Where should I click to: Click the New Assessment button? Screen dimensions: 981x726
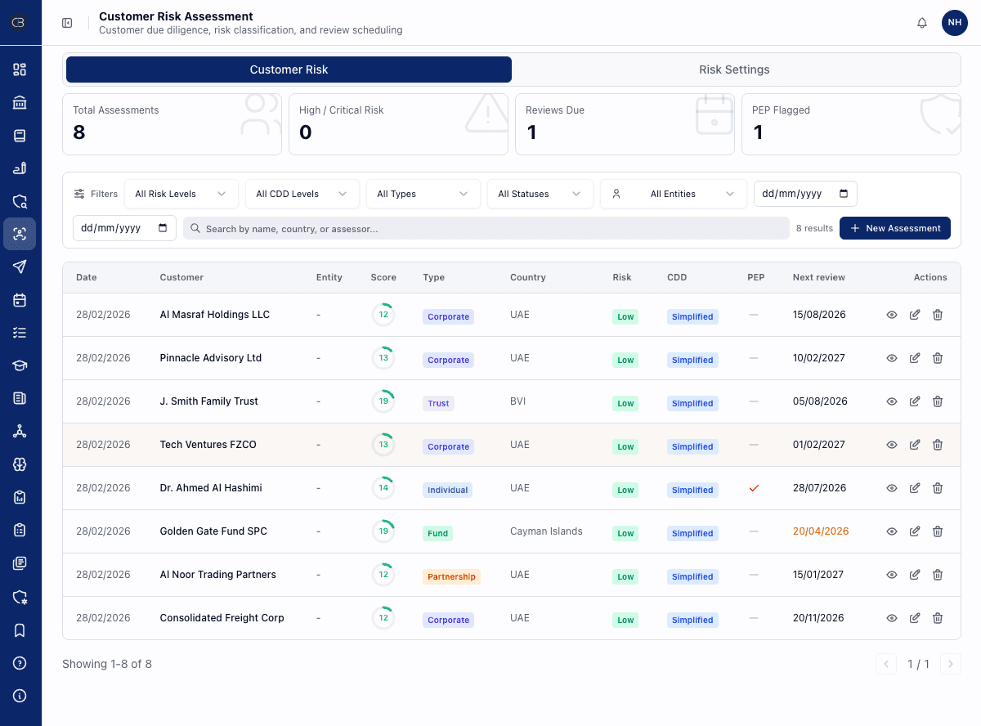tap(894, 228)
